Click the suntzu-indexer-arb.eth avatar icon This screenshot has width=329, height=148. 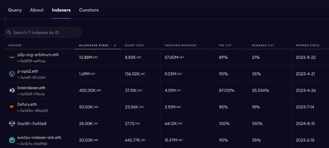tap(12, 140)
